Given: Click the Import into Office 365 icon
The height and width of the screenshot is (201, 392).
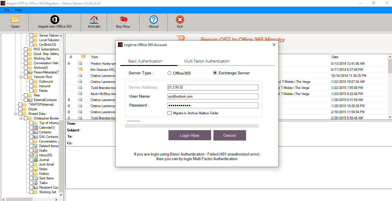Looking at the screenshot, I should pos(55,20).
